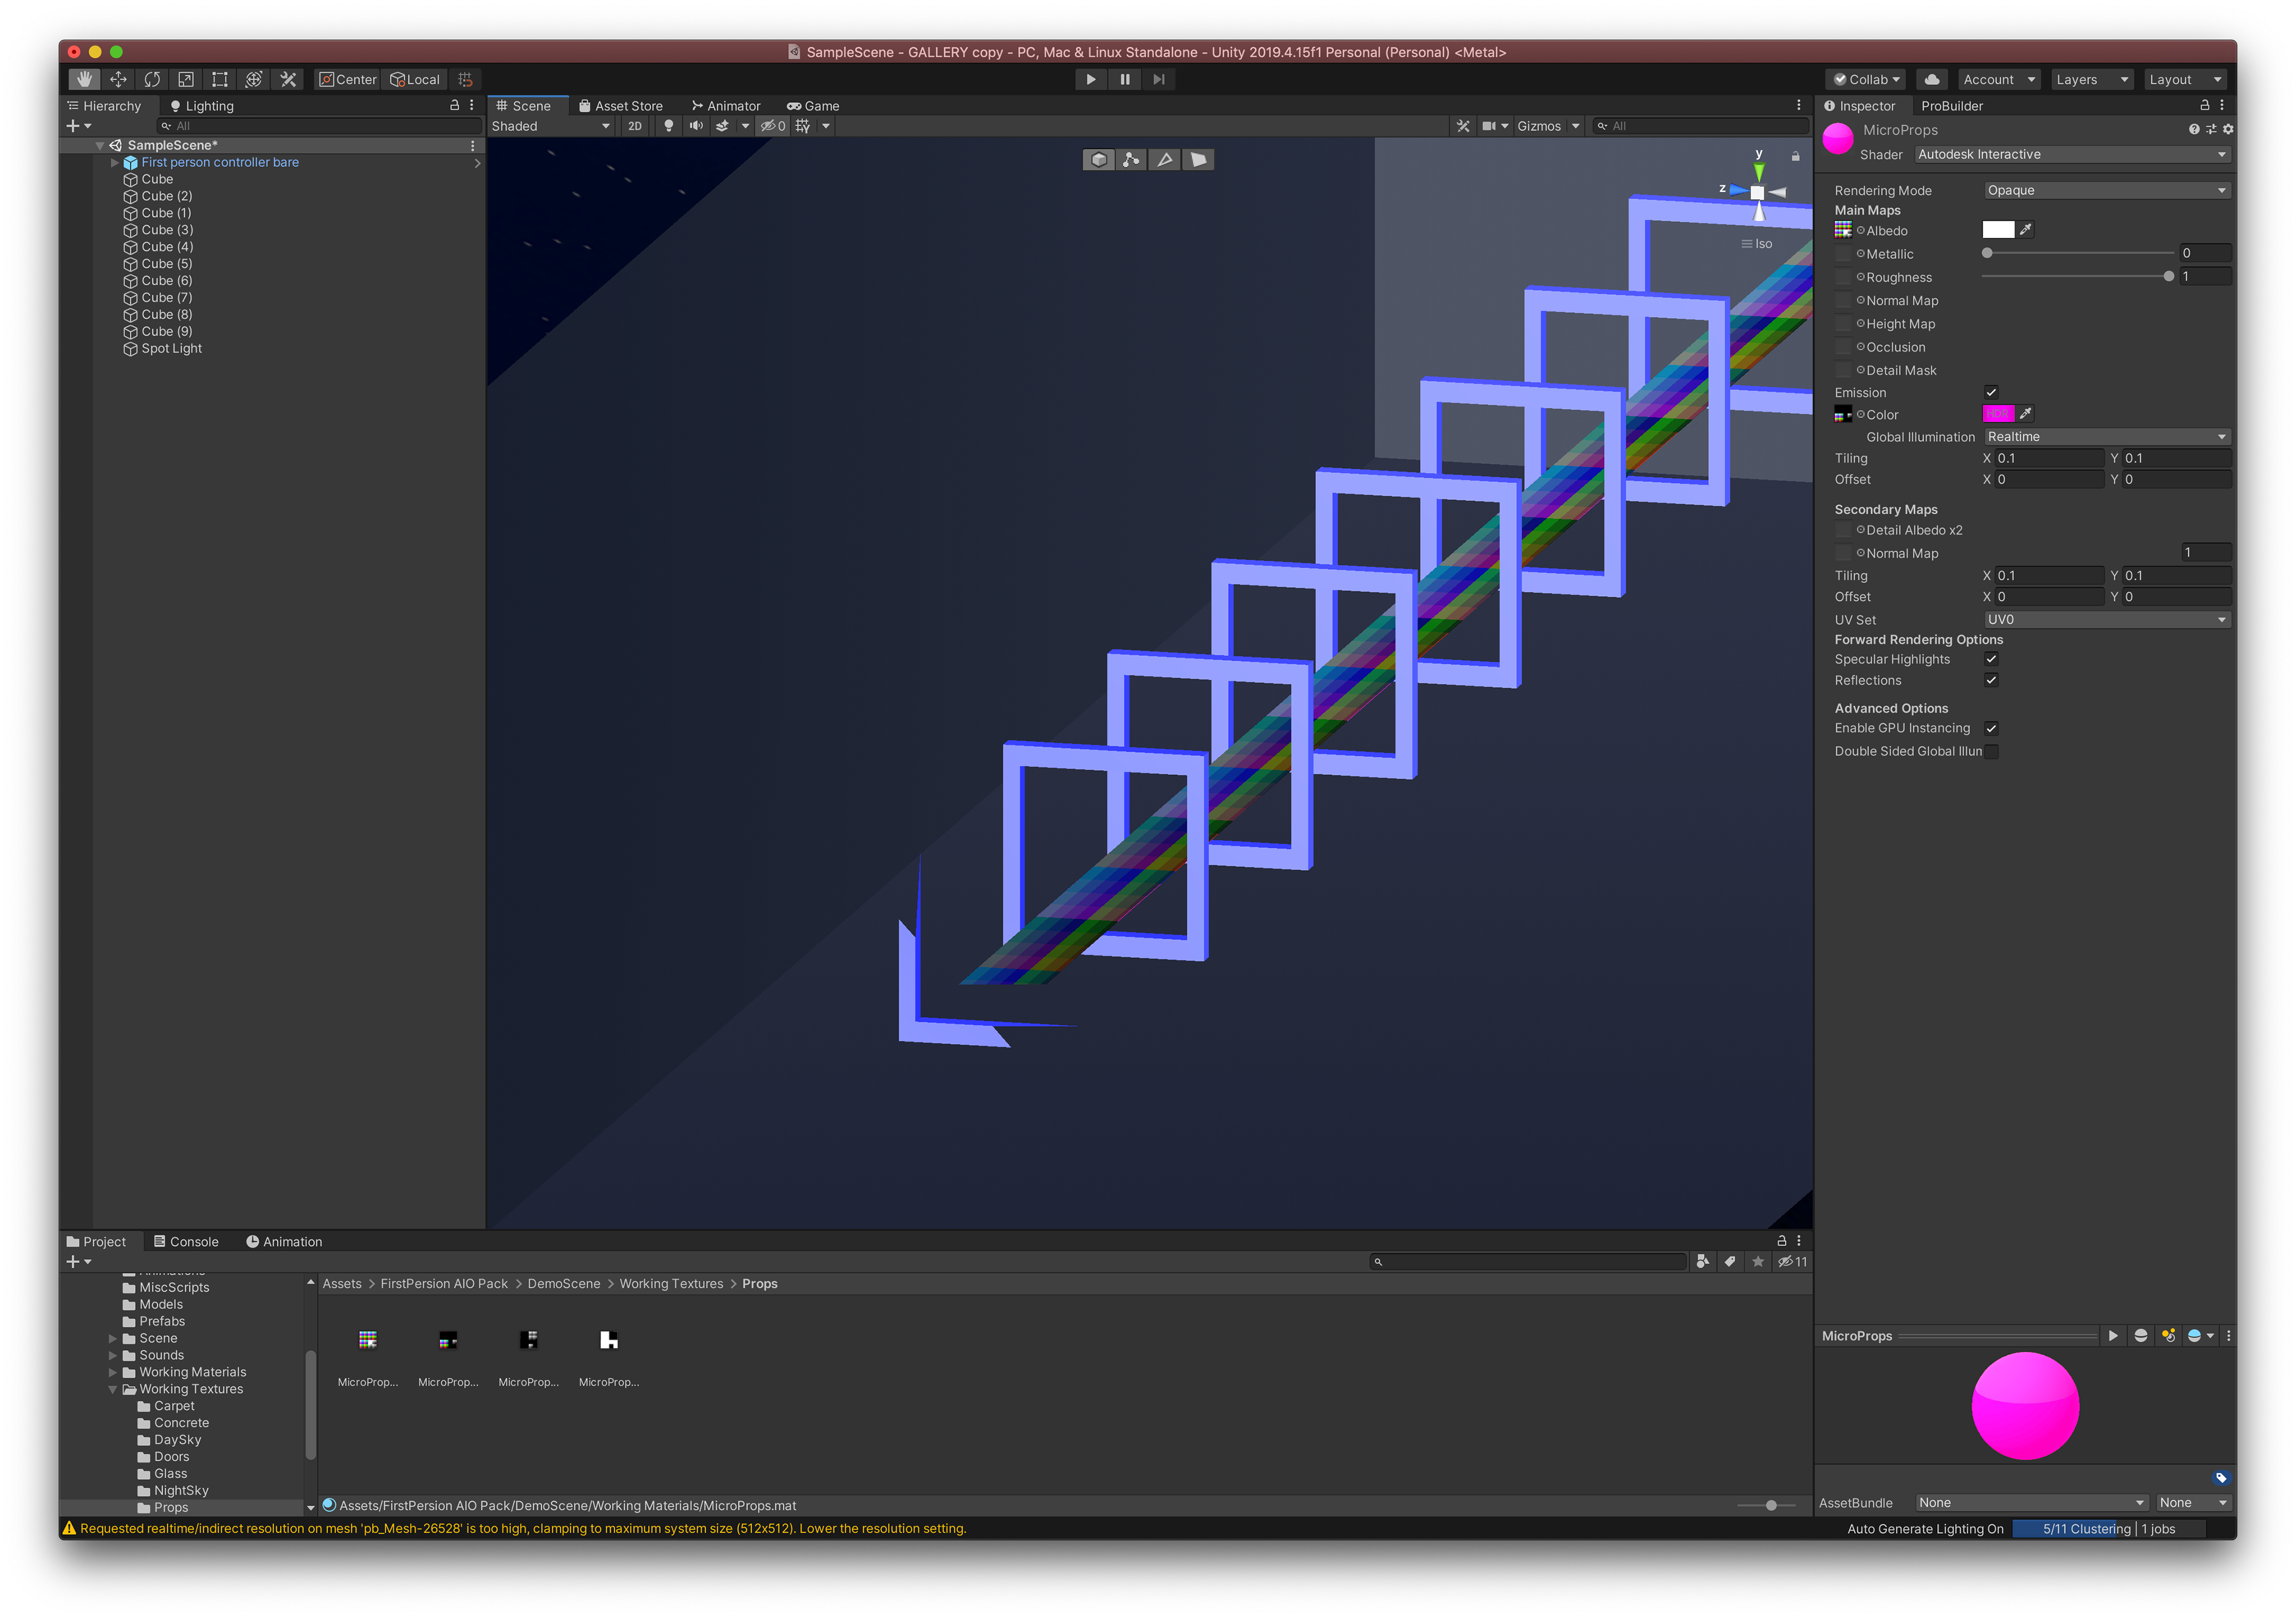
Task: Select the Hand tool in the toolbar
Action: click(x=85, y=79)
